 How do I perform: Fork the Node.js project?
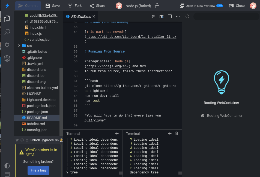[x=74, y=5]
